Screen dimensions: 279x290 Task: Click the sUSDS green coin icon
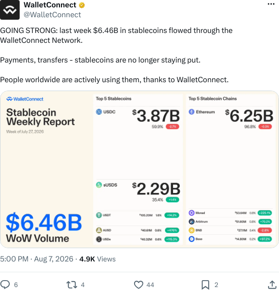pyautogui.click(x=99, y=185)
